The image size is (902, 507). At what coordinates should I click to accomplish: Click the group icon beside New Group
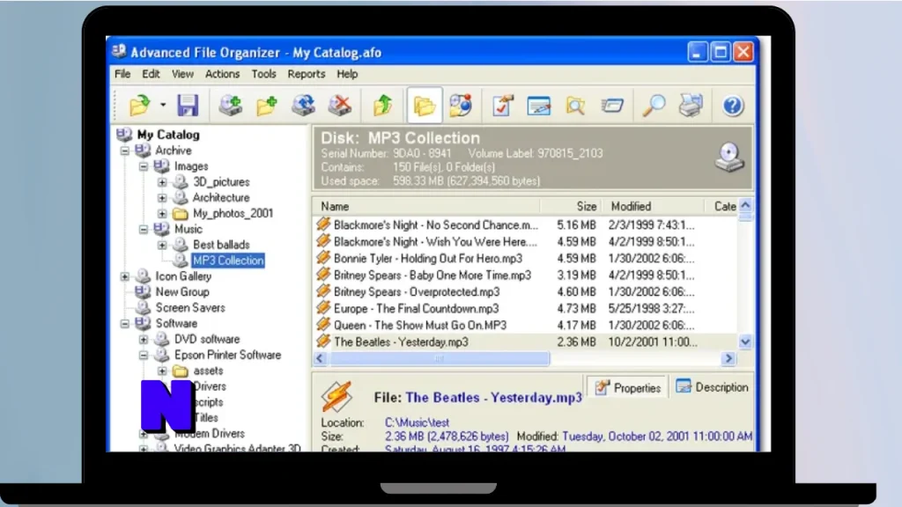tap(143, 291)
